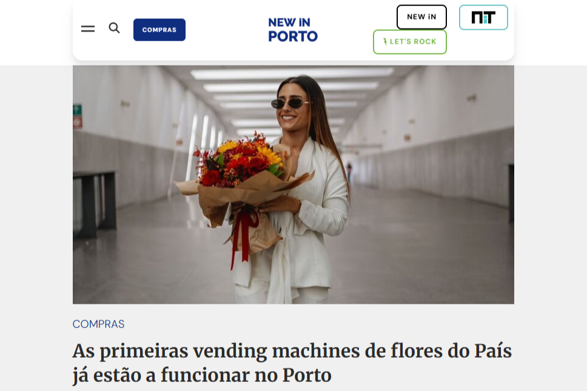Go to the LET'S ROCK section
The width and height of the screenshot is (587, 391).
pos(410,42)
